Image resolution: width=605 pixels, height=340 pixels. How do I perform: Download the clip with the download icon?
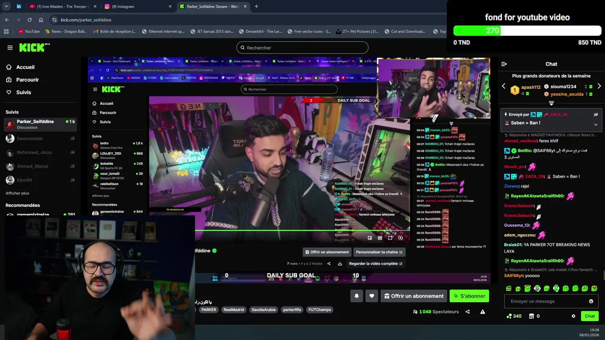click(340, 263)
